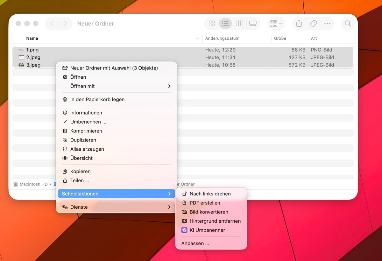
Task: Click the more actions ellipsis icon
Action: click(x=327, y=23)
